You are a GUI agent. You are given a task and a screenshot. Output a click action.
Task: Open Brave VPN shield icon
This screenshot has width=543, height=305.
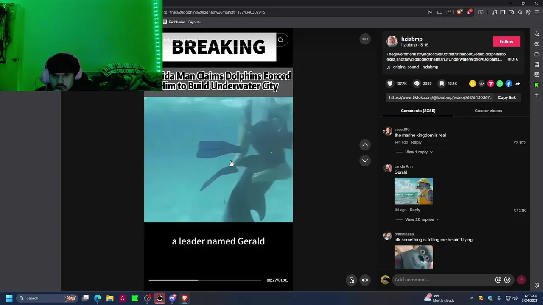tap(528, 12)
